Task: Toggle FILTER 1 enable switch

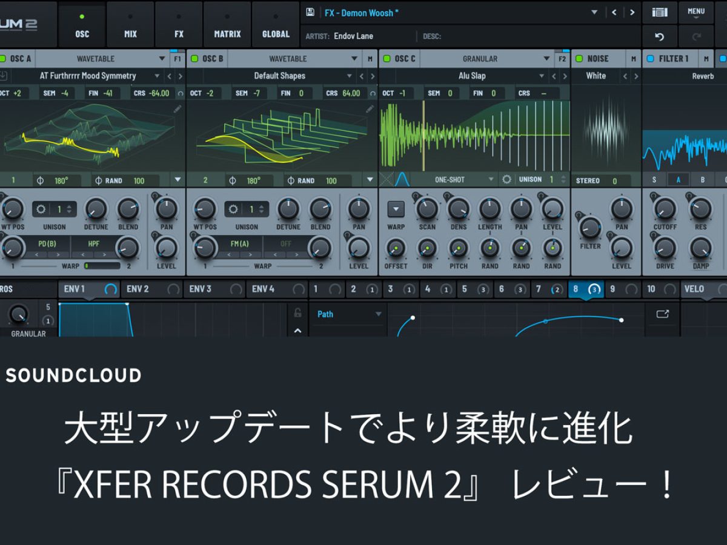Action: 651,59
